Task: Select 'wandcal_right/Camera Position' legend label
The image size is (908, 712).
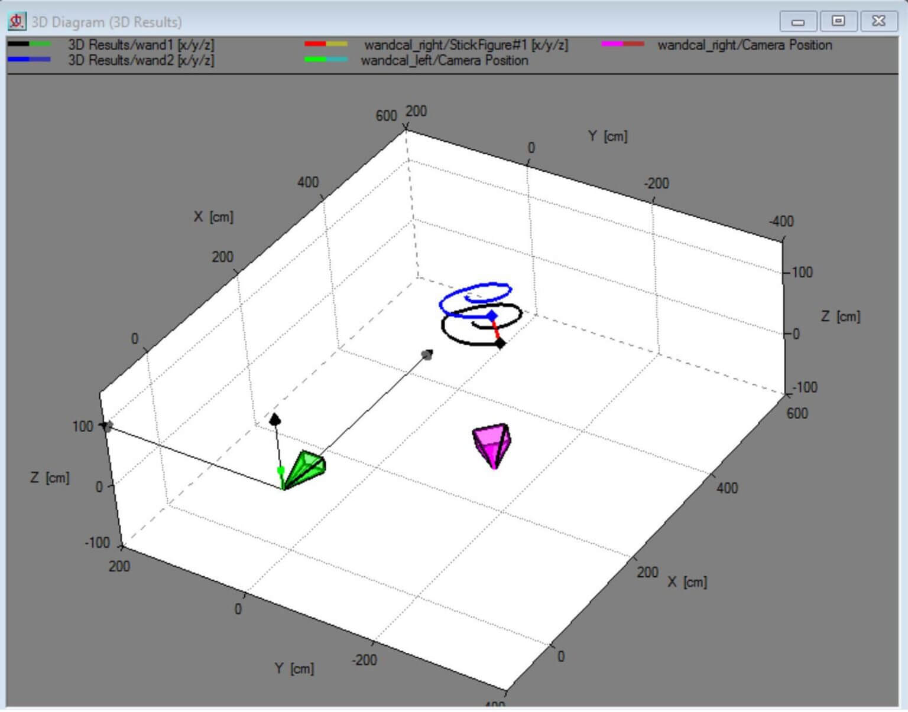Action: tap(745, 45)
